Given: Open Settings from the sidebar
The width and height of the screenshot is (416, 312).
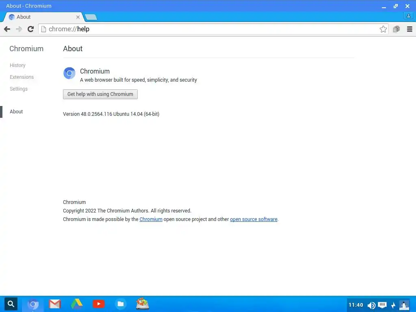Looking at the screenshot, I should pyautogui.click(x=19, y=89).
